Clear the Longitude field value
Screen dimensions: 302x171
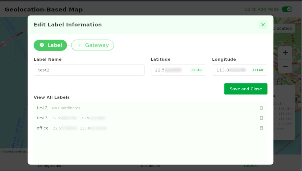(x=258, y=70)
